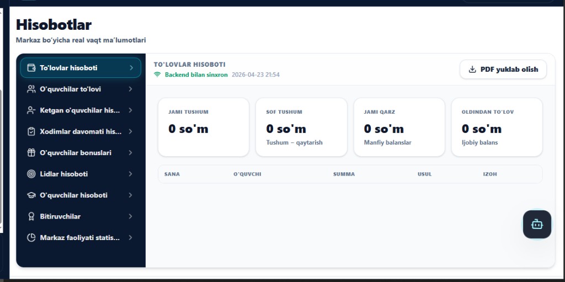565x282 pixels.
Task: Click the JAMI TUSHUM summary card
Action: [x=204, y=127]
